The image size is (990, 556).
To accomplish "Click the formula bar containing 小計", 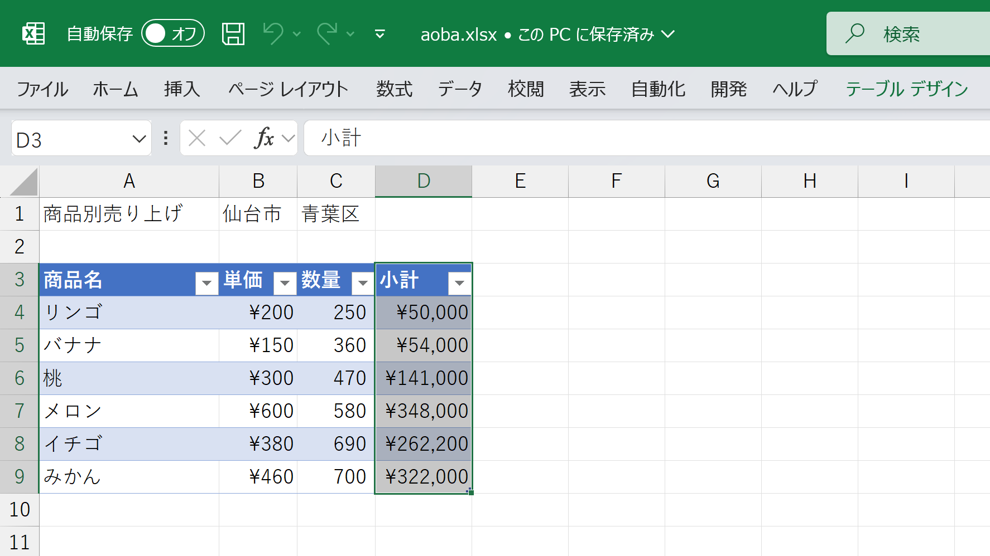I will pos(647,138).
